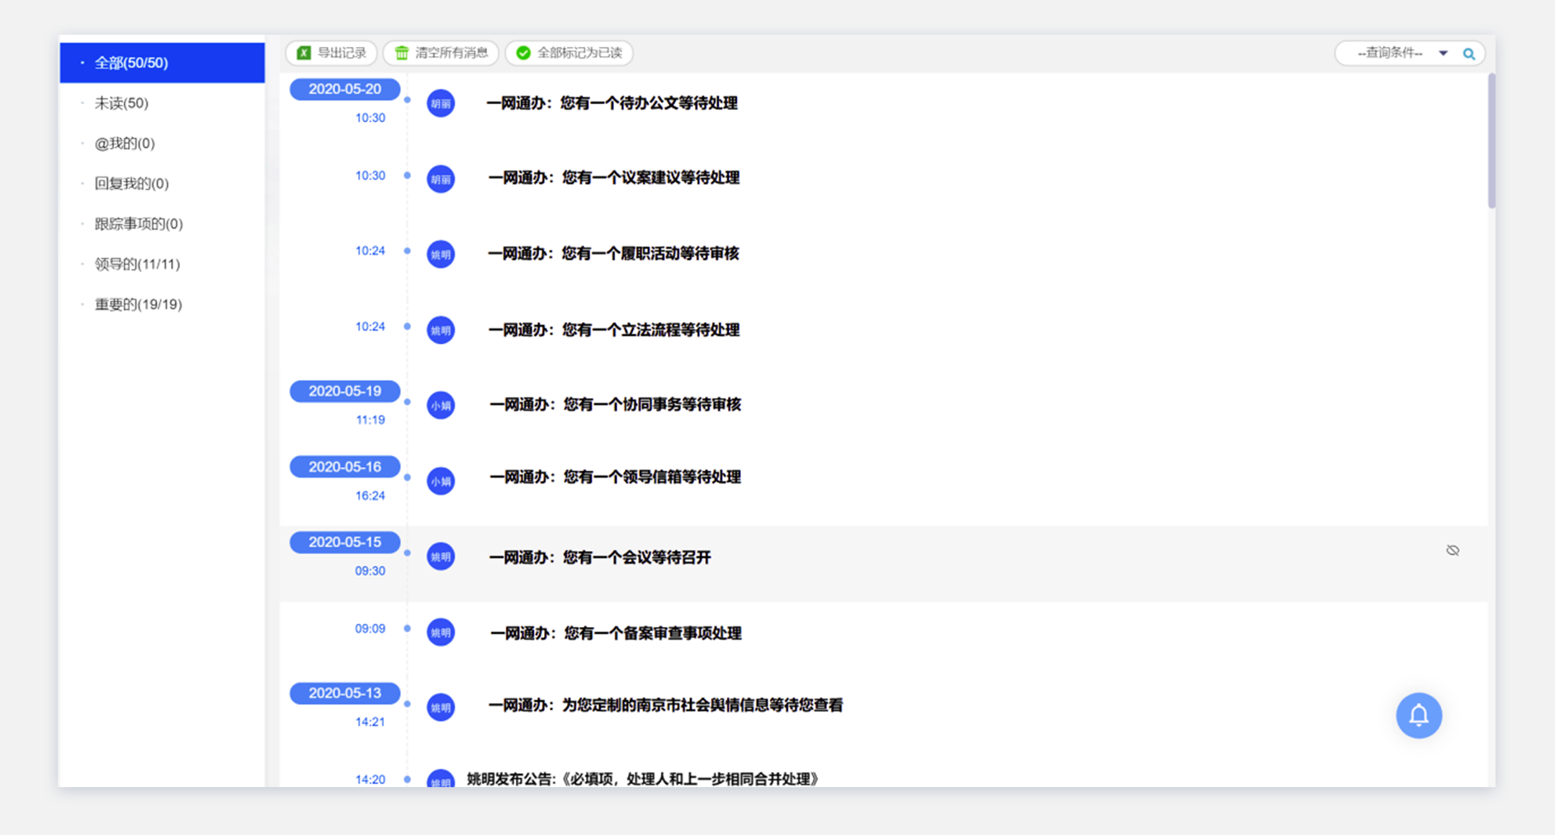Open the 查询条件 dropdown

click(1390, 53)
